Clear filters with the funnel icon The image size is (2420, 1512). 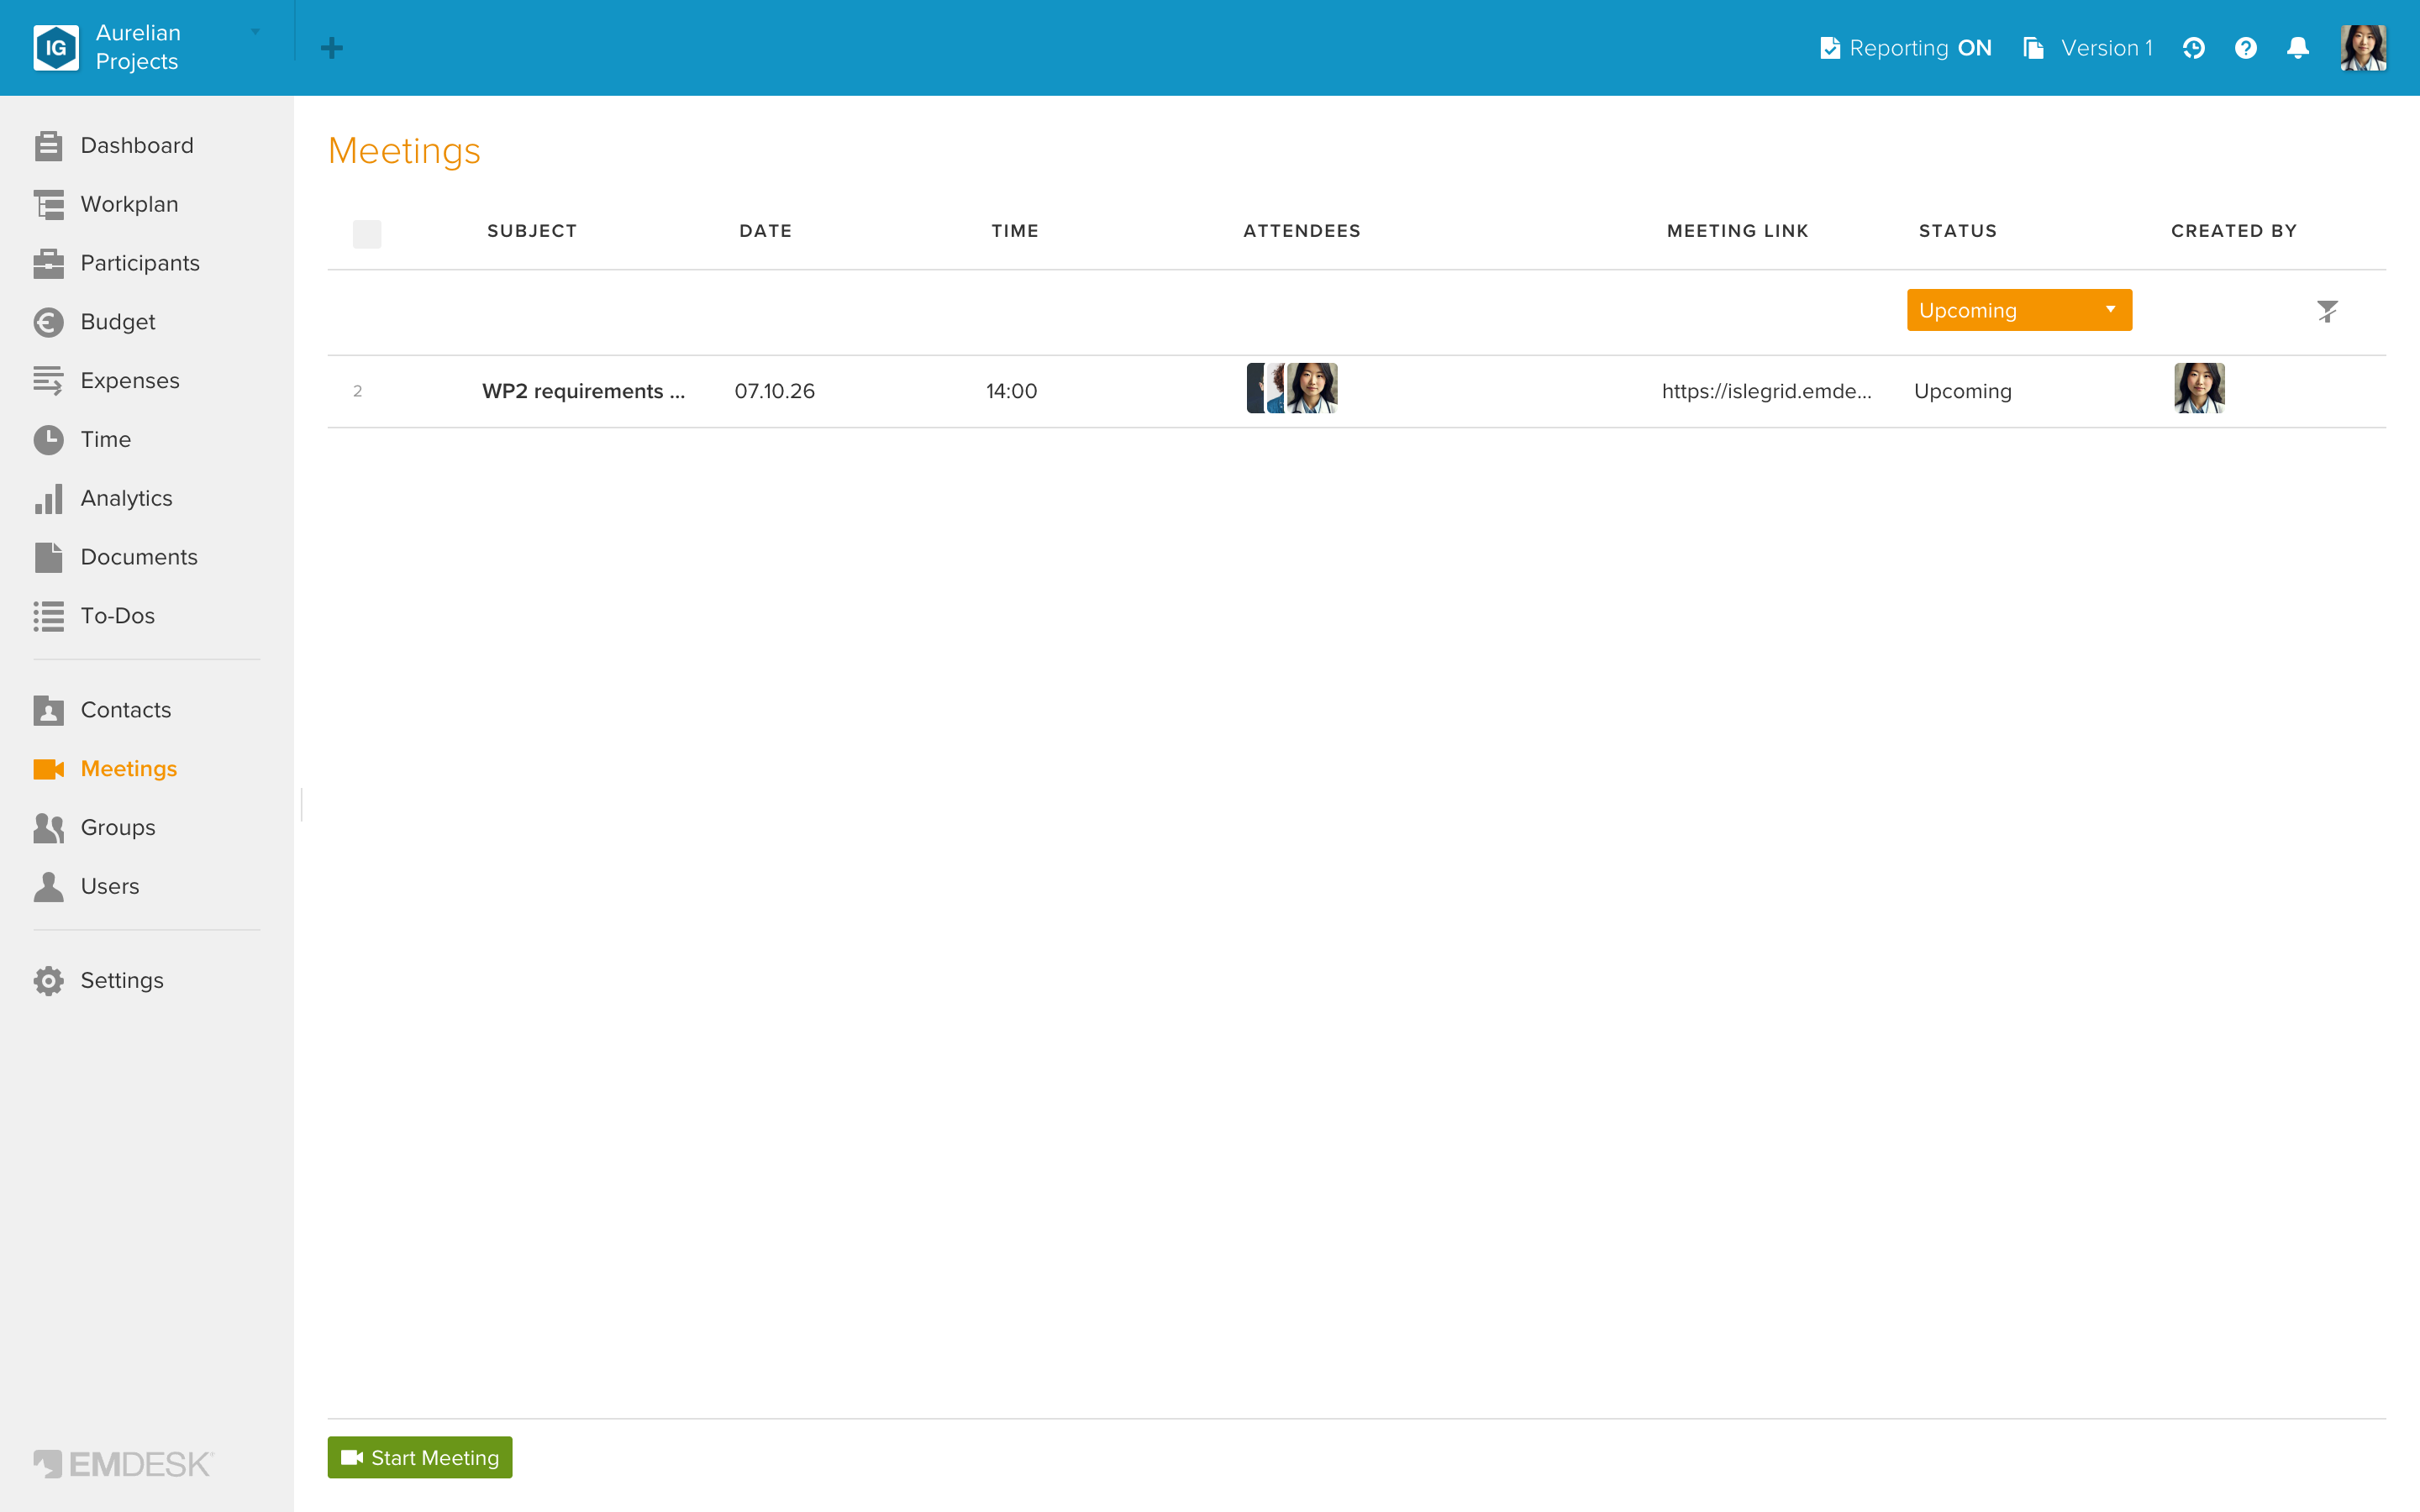pos(2327,311)
